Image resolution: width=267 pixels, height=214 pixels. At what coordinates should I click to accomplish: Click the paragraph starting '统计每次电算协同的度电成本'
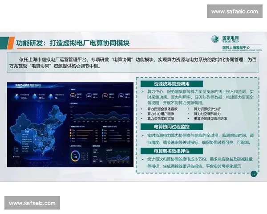200,163
